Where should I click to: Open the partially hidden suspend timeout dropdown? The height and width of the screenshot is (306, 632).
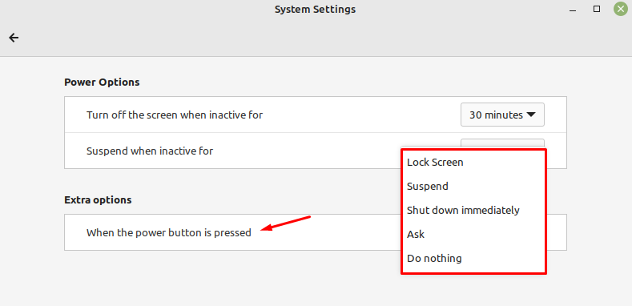(x=502, y=143)
